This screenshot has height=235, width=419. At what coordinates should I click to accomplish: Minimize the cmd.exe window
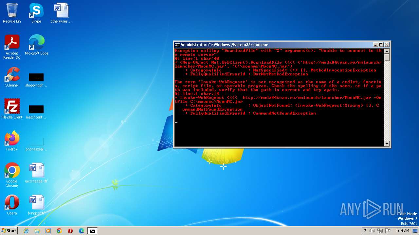(375, 45)
